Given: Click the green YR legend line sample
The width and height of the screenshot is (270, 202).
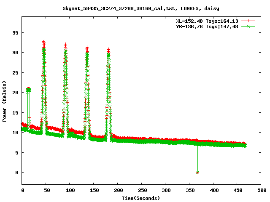Looking at the screenshot, I should coord(248,26).
